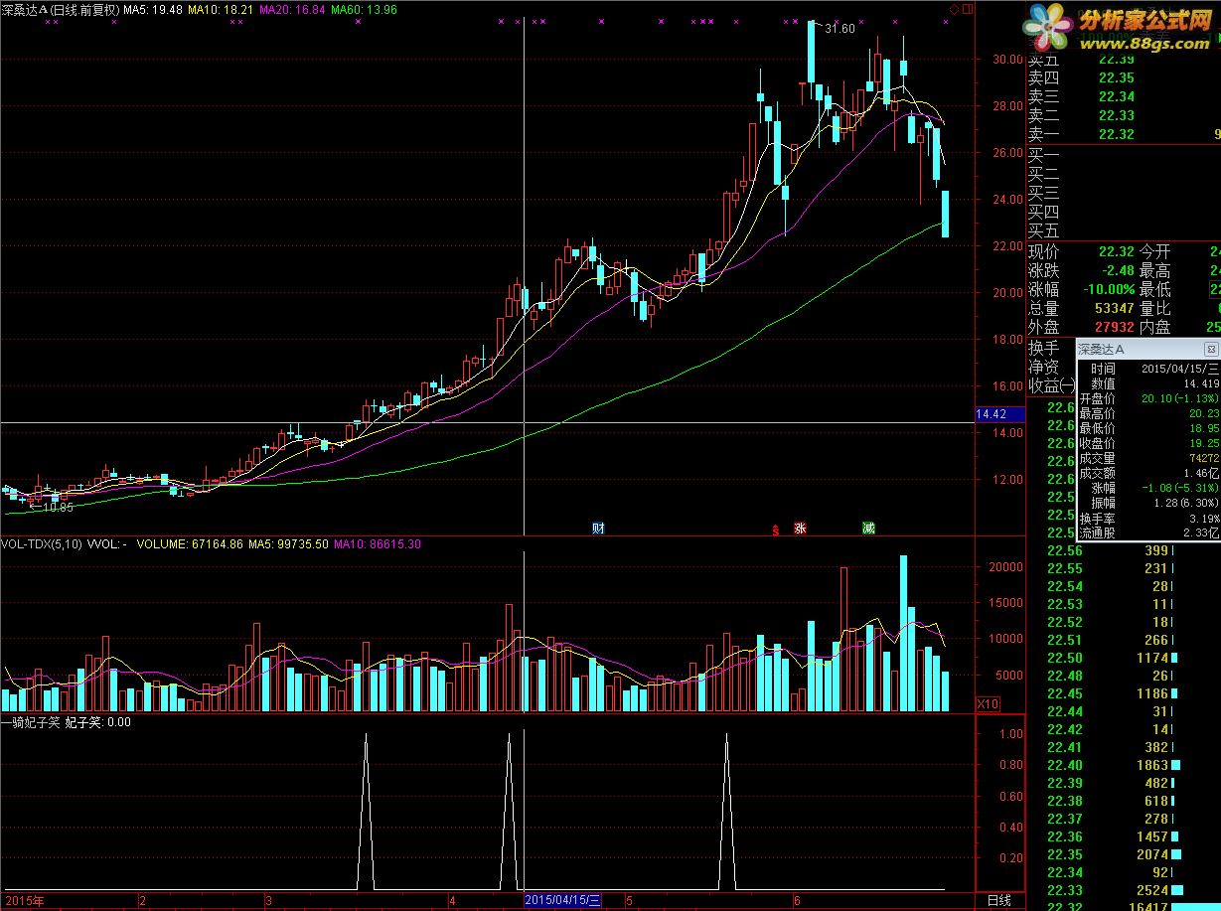Click the volume MA10: 86615.30 label
Image resolution: width=1221 pixels, height=911 pixels.
378,544
